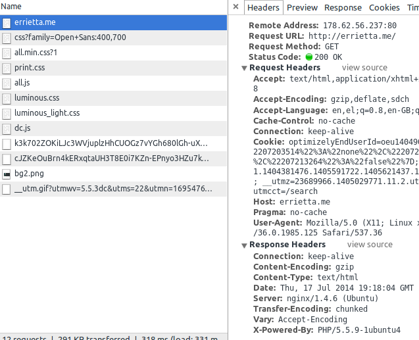The image size is (419, 340).
Task: Click the all.js script icon
Action: [7, 83]
